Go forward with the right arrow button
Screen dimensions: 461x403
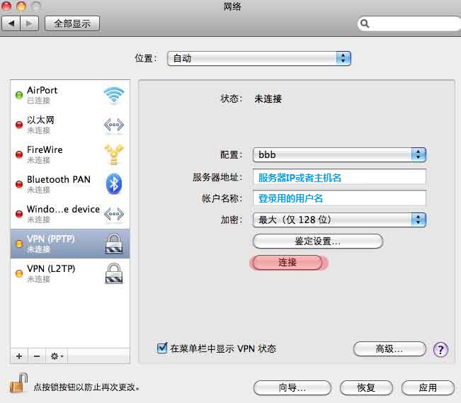[x=30, y=23]
